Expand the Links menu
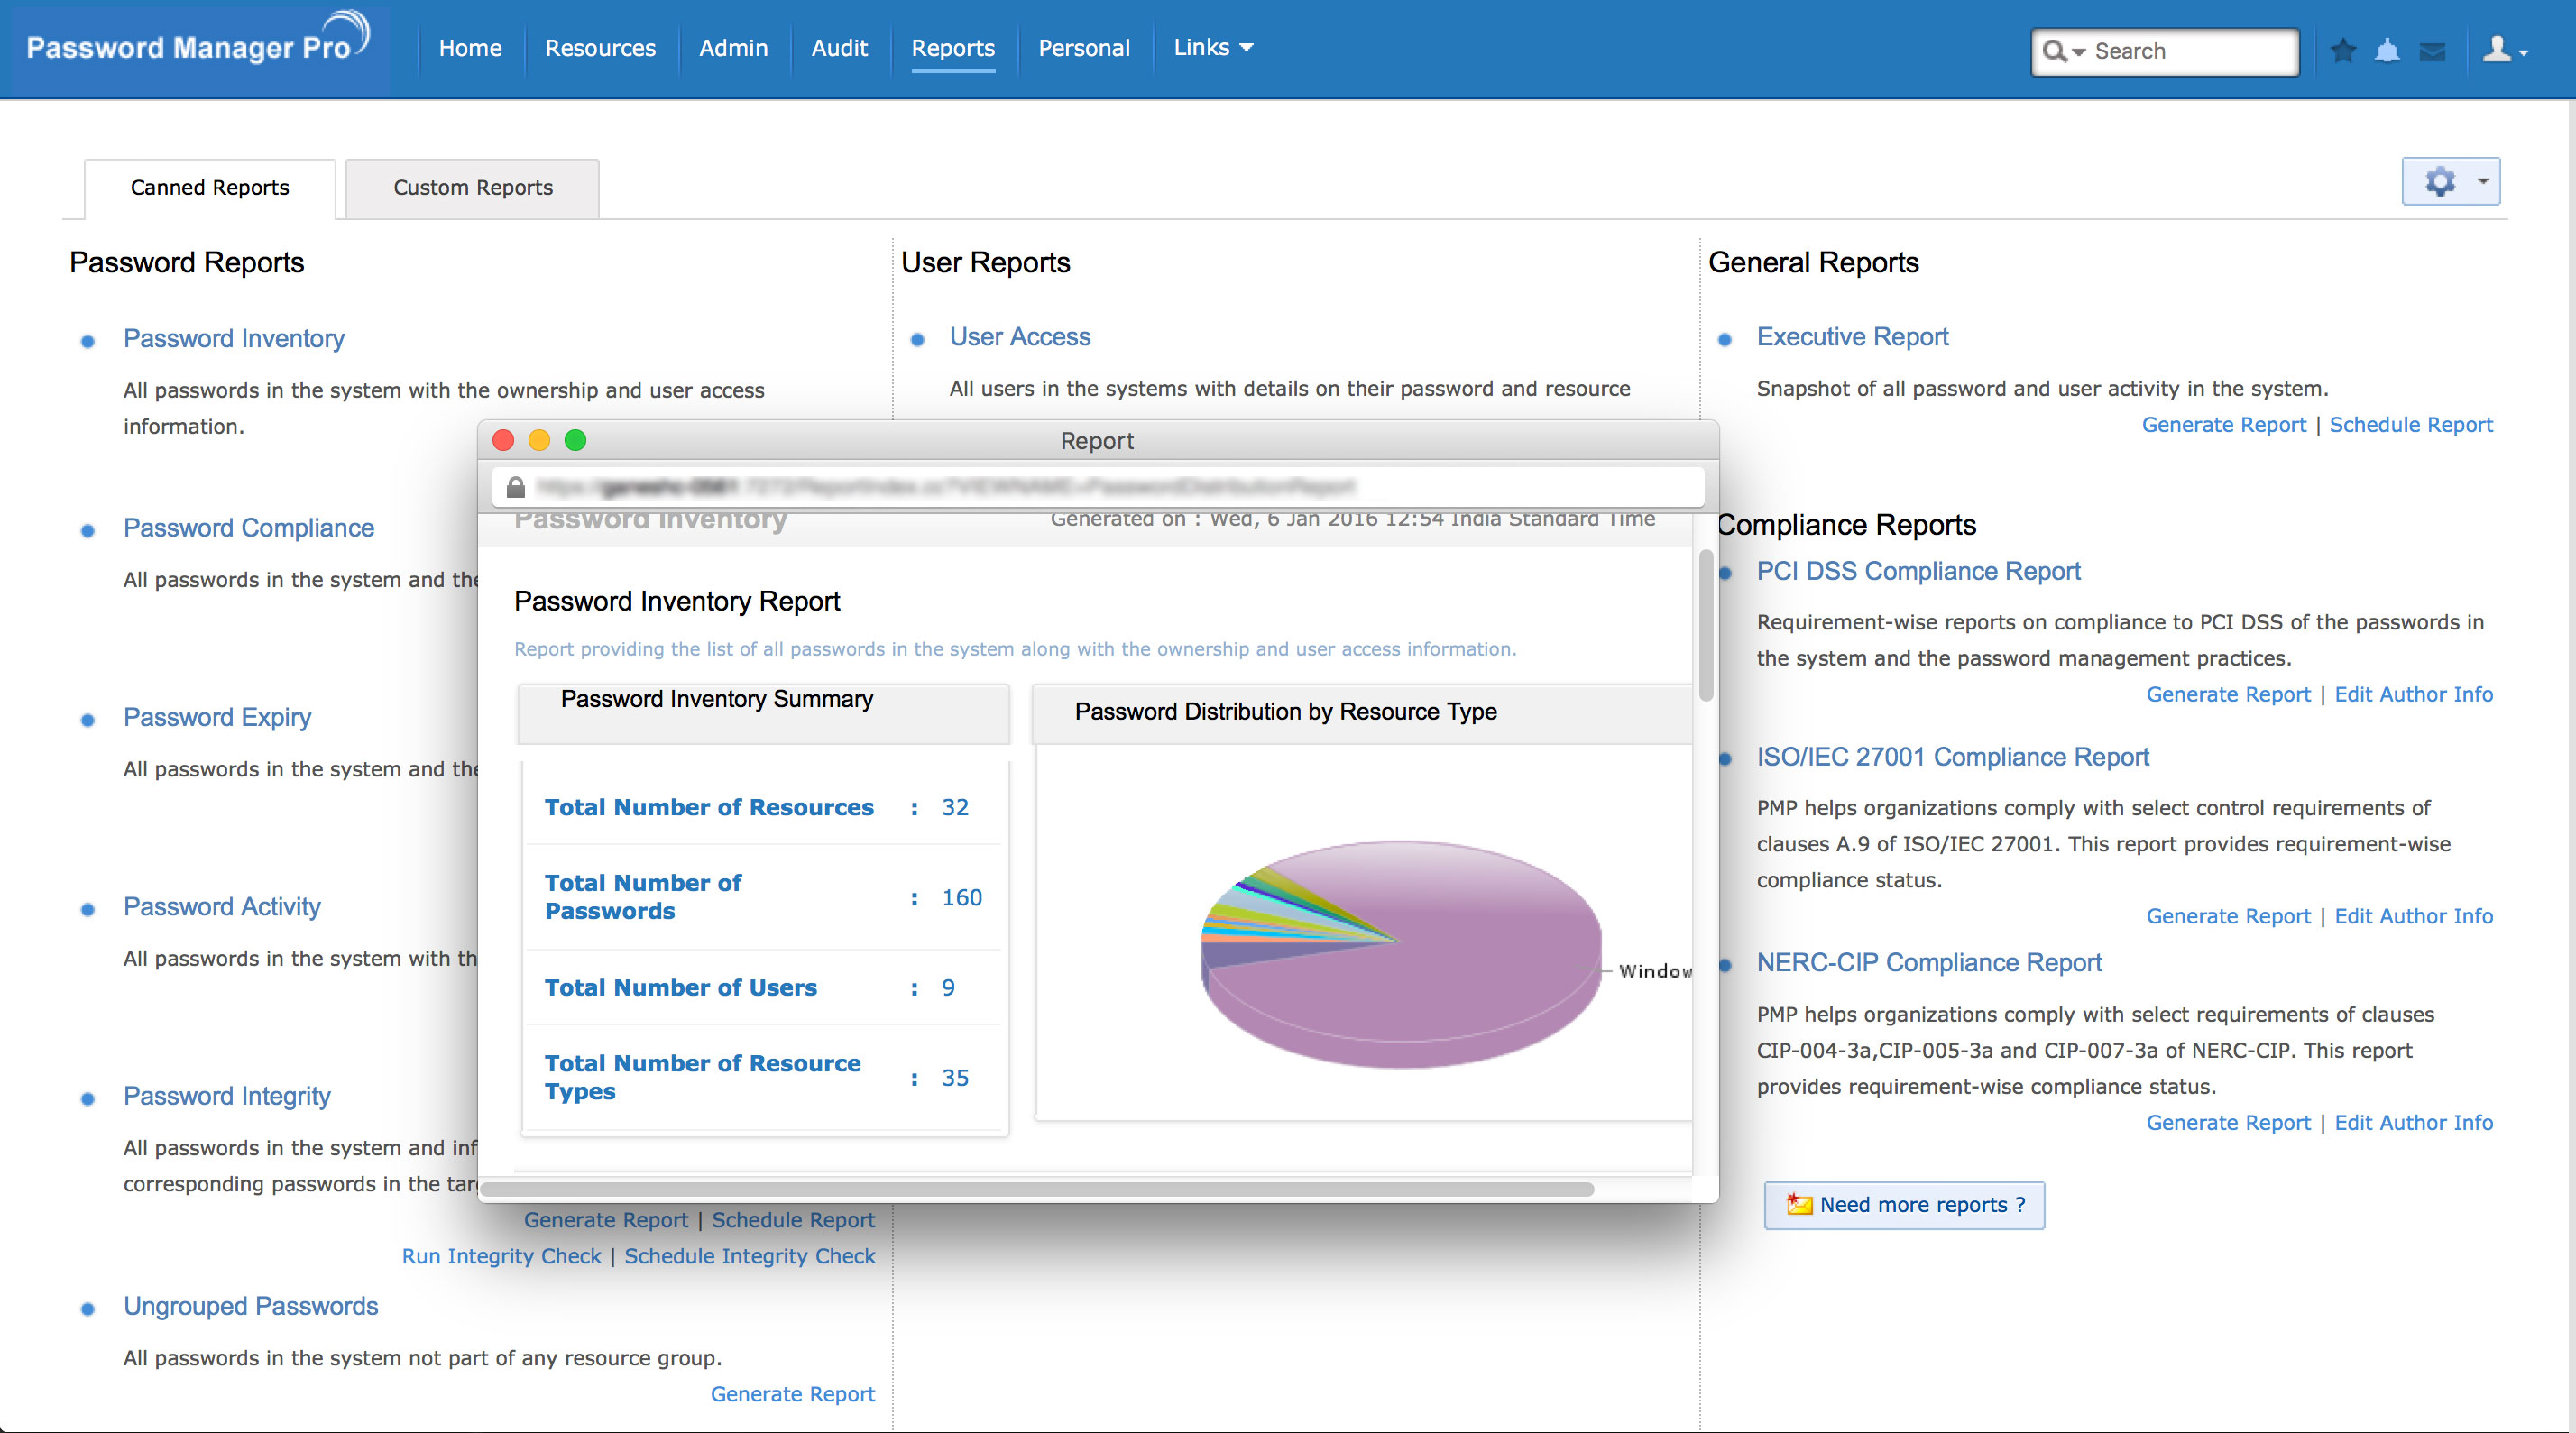Viewport: 2576px width, 1433px height. point(1212,47)
